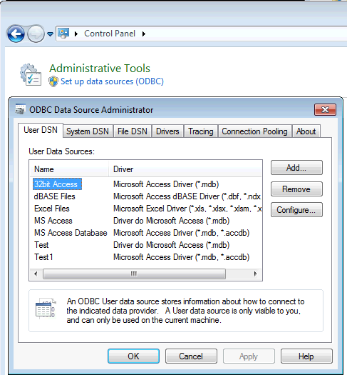Image resolution: width=347 pixels, height=375 pixels.
Task: Select the MS Access Database data source
Action: [x=71, y=233]
